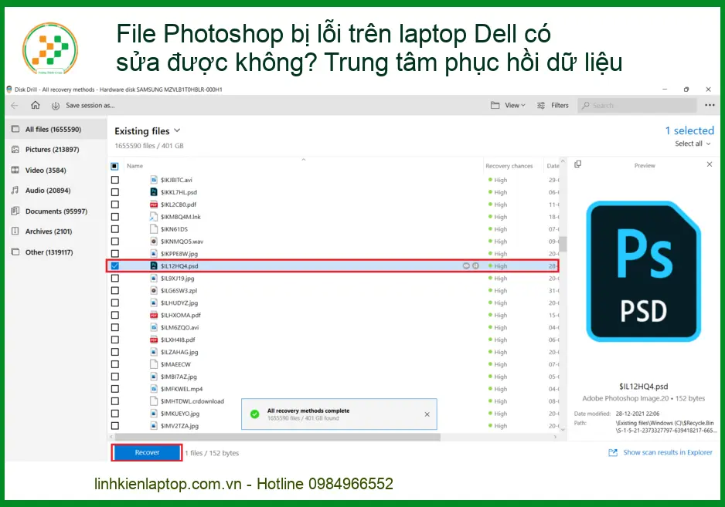
Task: Toggle the select-all checkbox in the header
Action: (x=115, y=166)
